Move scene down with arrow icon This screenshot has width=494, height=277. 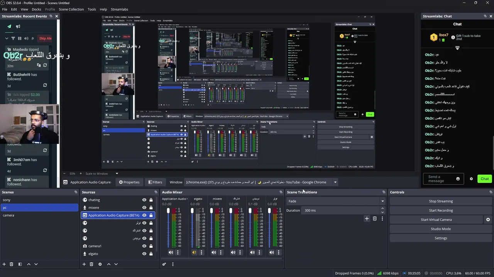click(x=36, y=264)
